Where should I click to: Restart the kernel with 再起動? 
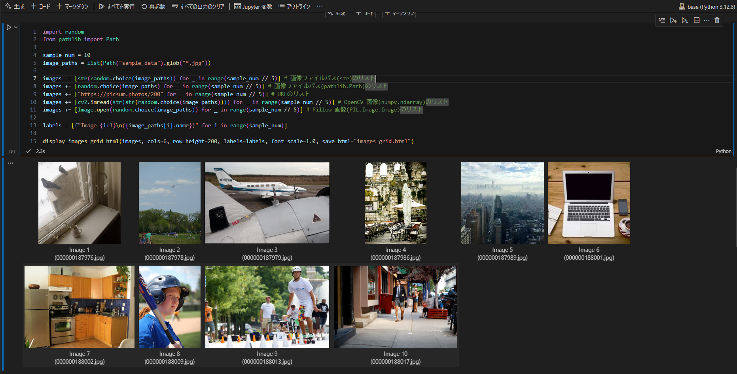coord(153,6)
